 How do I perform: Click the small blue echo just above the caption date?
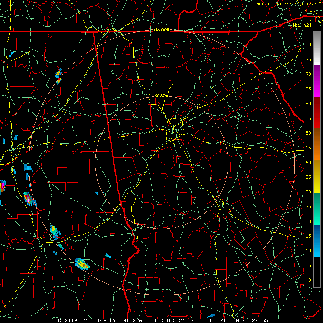click(211, 316)
